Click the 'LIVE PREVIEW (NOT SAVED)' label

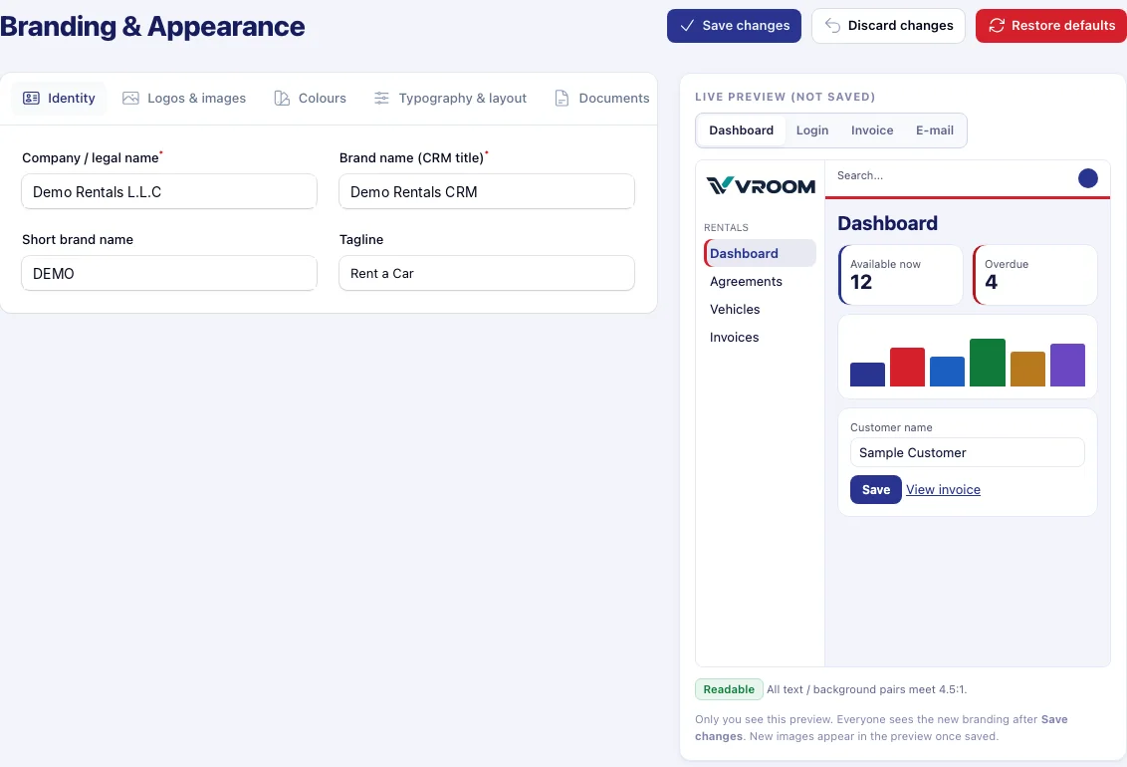[x=785, y=97]
